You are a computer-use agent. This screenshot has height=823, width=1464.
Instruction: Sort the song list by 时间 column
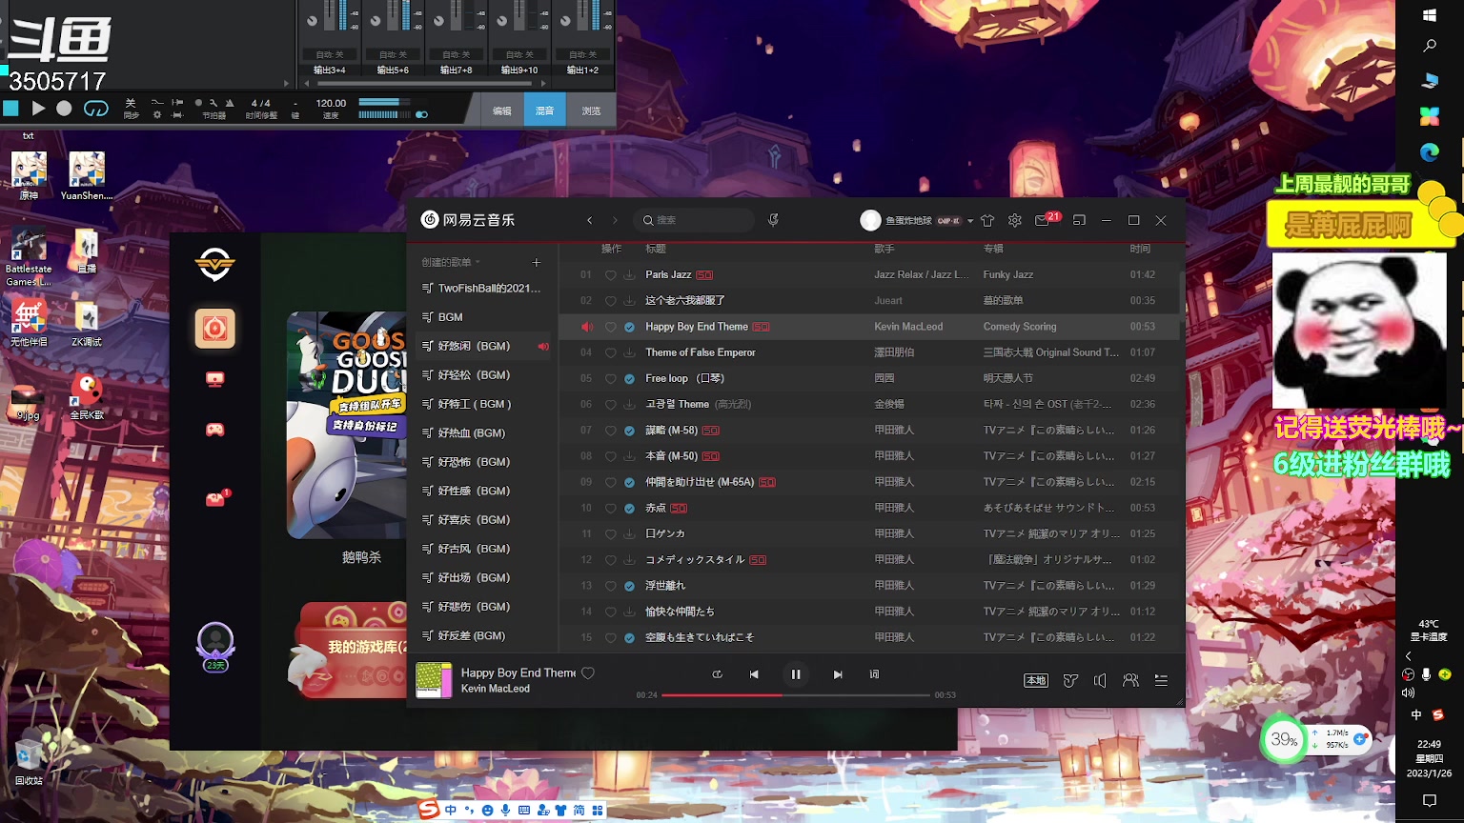pos(1140,249)
